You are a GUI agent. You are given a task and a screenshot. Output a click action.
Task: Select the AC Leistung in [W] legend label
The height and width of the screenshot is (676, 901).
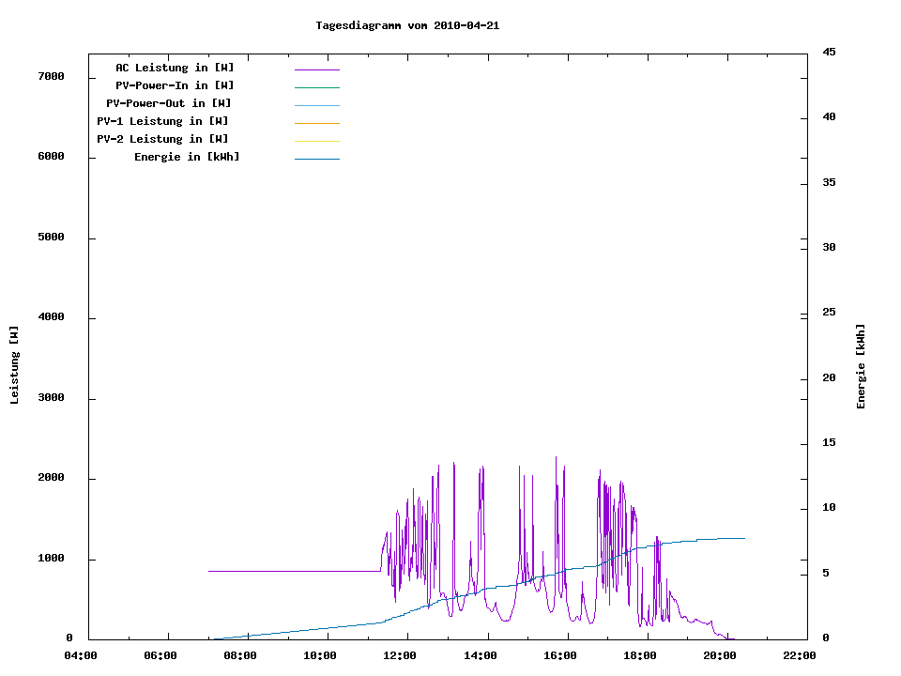coord(175,68)
